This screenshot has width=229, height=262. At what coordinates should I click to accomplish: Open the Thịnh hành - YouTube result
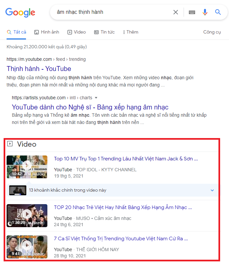click(x=39, y=69)
